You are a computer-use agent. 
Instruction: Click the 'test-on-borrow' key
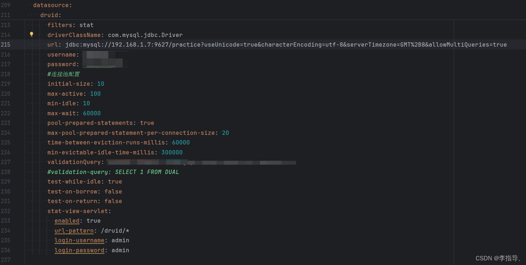(72, 191)
